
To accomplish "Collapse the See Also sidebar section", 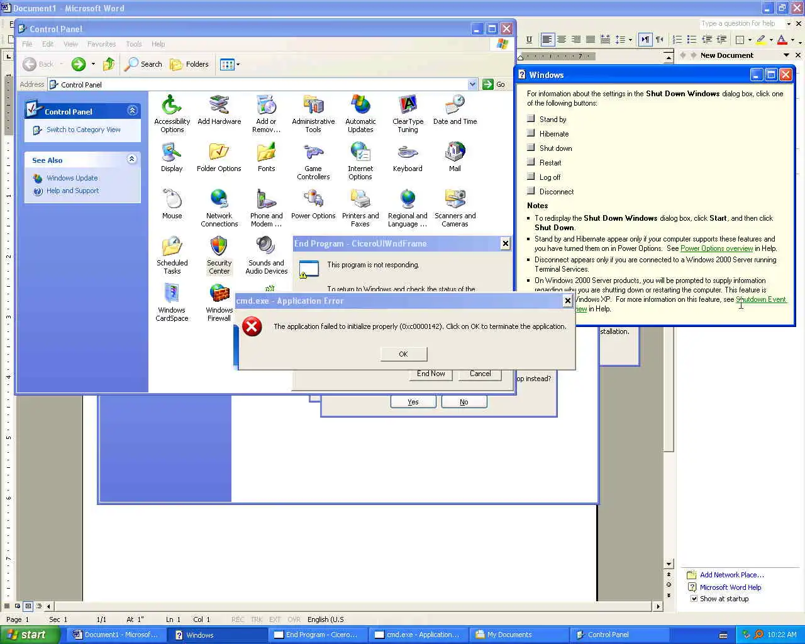I will (132, 159).
